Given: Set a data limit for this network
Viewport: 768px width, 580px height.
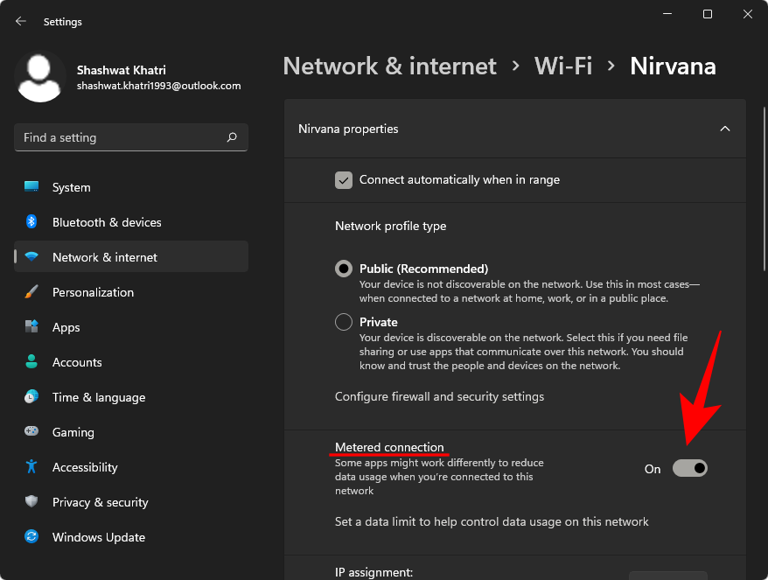Looking at the screenshot, I should coord(492,521).
